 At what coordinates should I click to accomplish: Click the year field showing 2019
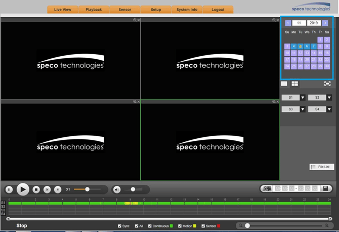pos(314,23)
